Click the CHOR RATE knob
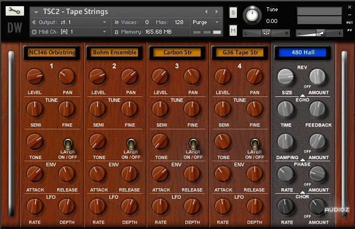 pos(286,207)
